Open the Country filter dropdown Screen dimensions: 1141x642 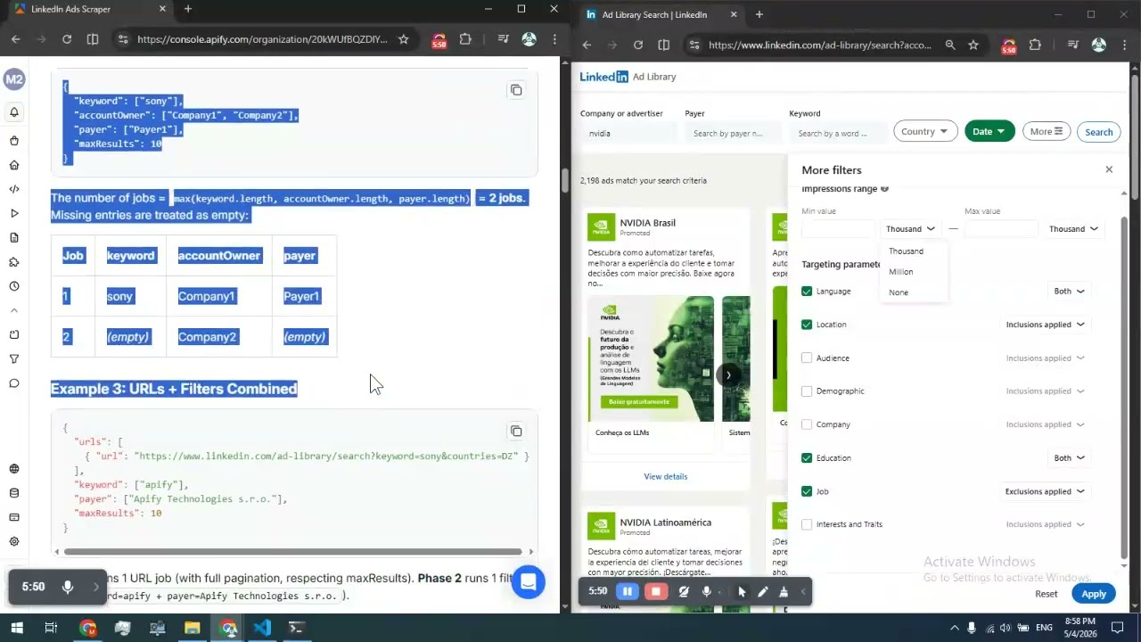[925, 132]
